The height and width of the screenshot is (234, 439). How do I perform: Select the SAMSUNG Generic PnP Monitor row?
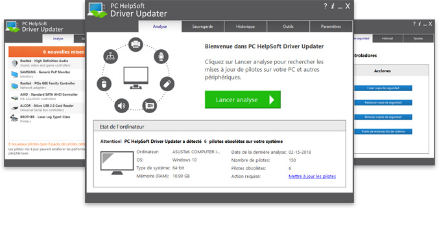[x=47, y=74]
